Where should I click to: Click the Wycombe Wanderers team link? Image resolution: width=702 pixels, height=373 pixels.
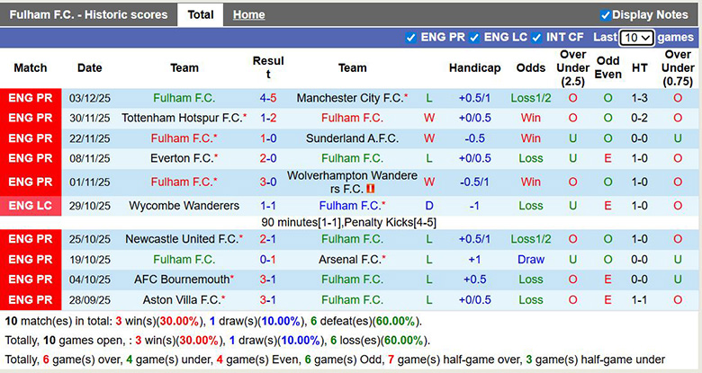click(x=184, y=206)
